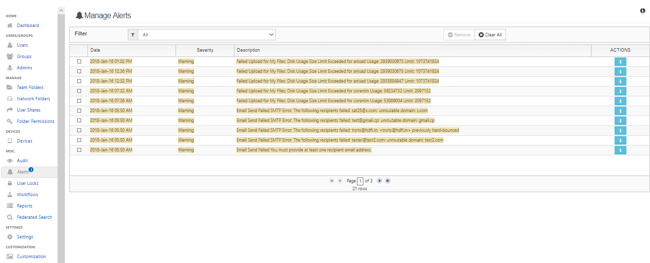This screenshot has width=650, height=263.
Task: Open the Audit section eye icon
Action: click(10, 161)
